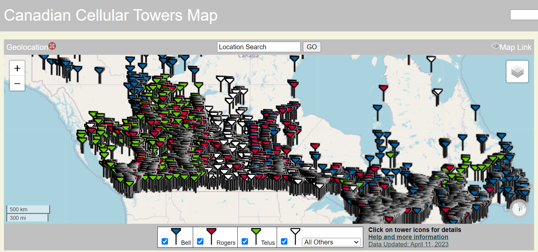Focus the Location Search input field
This screenshot has height=252, width=538.
[x=258, y=47]
